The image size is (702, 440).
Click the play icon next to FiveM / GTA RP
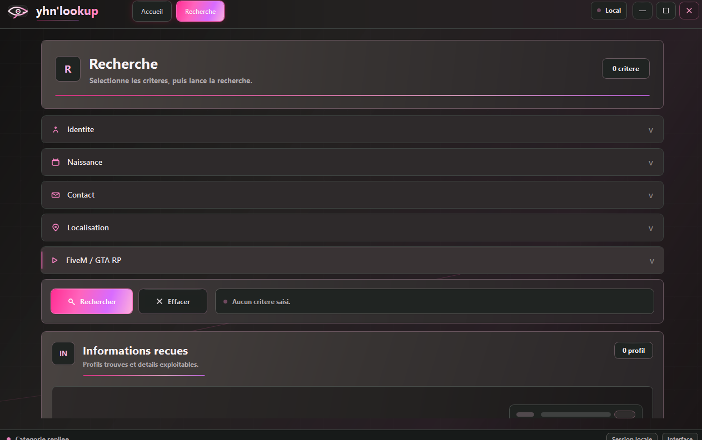pos(54,260)
